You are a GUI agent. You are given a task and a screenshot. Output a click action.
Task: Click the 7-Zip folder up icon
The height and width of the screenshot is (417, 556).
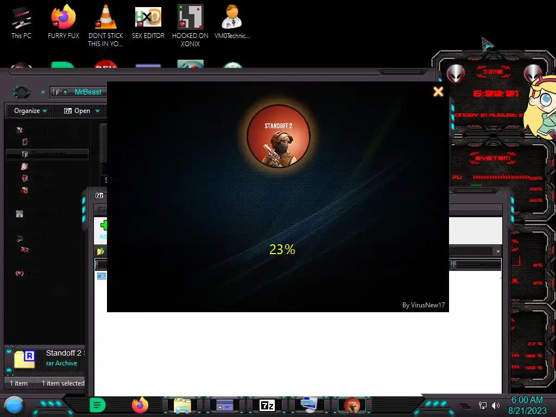tap(100, 251)
